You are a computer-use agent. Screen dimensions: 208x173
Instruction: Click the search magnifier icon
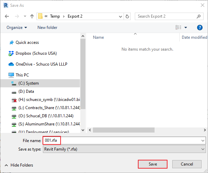(x=199, y=16)
